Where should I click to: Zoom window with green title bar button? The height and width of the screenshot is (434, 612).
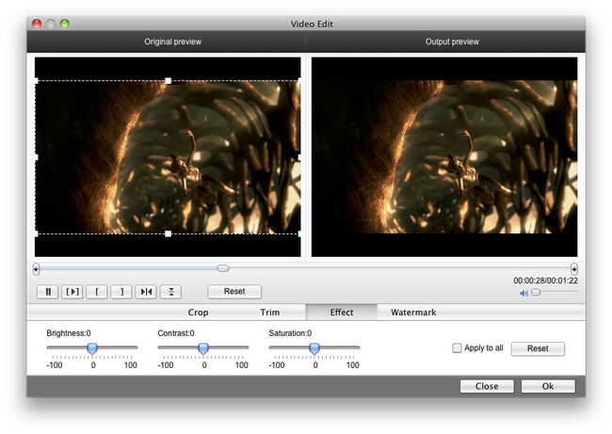point(65,24)
